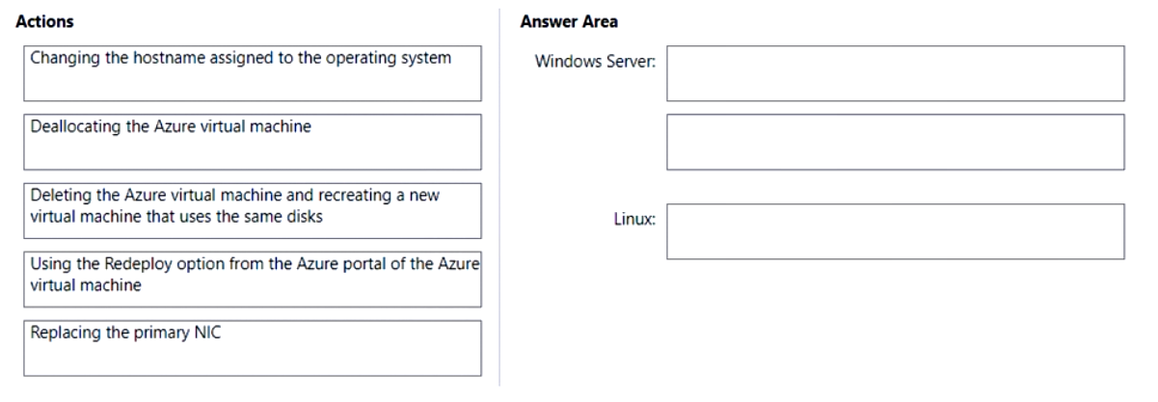Pick the 'Deleting the Azure virtual machine' action
1158x402 pixels.
coord(252,210)
